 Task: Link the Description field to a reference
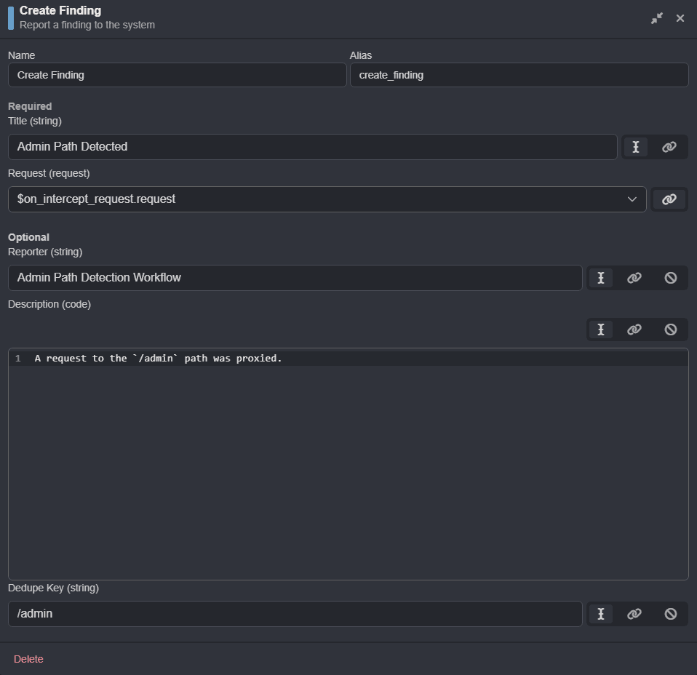(635, 329)
